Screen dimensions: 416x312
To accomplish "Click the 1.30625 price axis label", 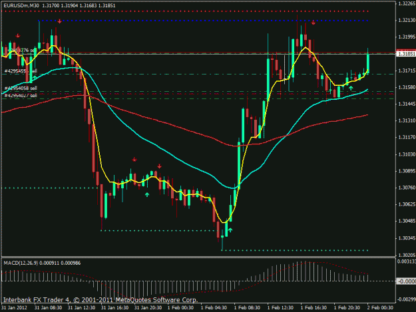I will tap(407, 204).
